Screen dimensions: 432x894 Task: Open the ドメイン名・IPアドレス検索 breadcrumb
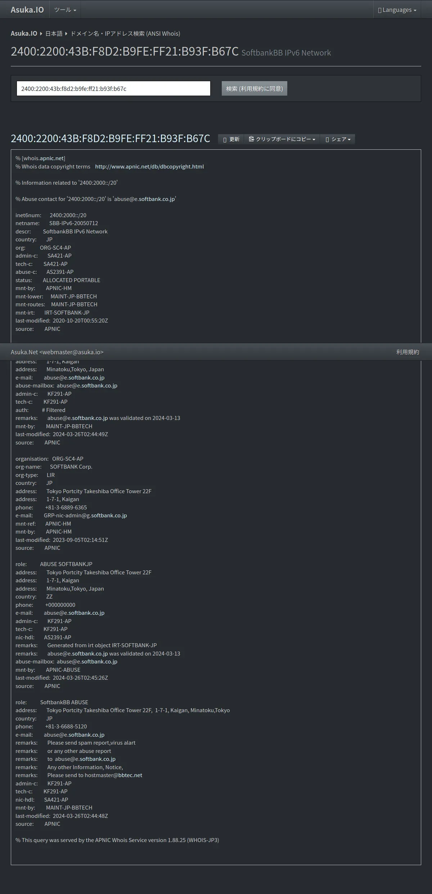[125, 34]
